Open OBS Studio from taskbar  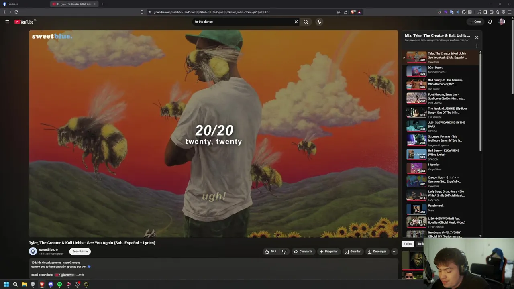(x=77, y=284)
